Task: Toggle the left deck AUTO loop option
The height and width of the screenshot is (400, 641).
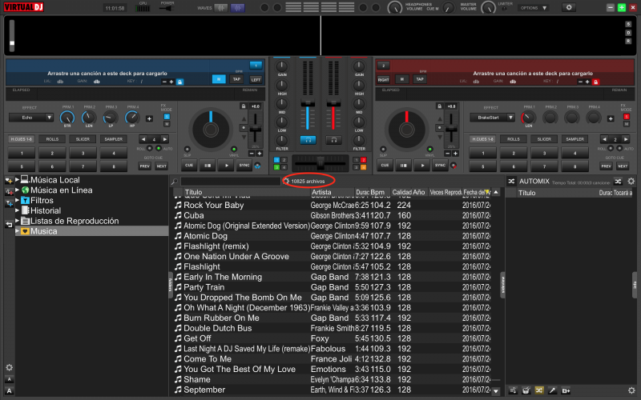Action: (158, 148)
